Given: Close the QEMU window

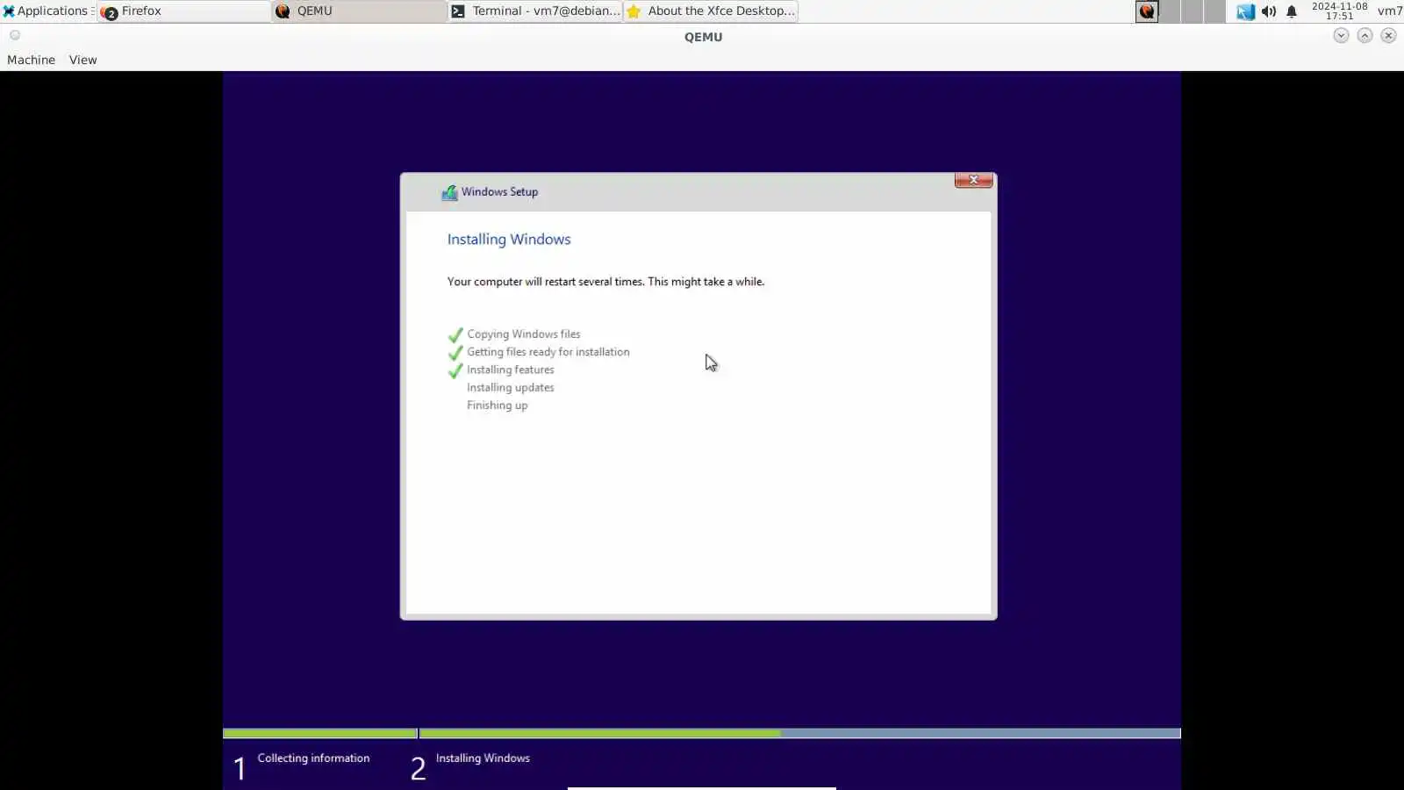Looking at the screenshot, I should (1388, 36).
